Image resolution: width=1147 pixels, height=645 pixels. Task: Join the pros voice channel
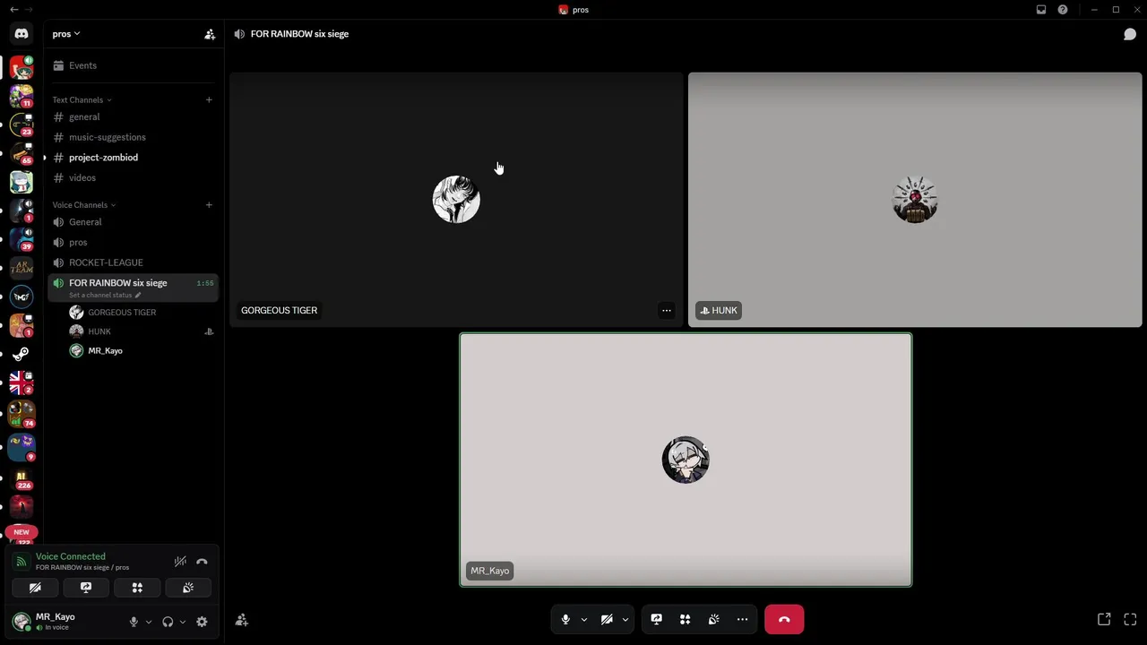pos(133,242)
